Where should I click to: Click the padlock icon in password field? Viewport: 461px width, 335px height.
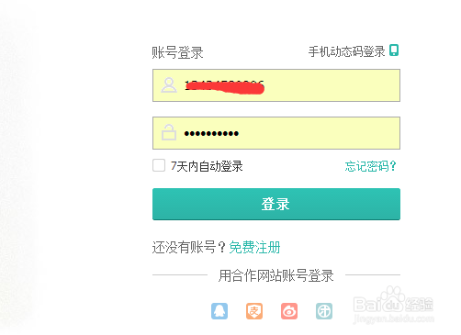click(169, 132)
